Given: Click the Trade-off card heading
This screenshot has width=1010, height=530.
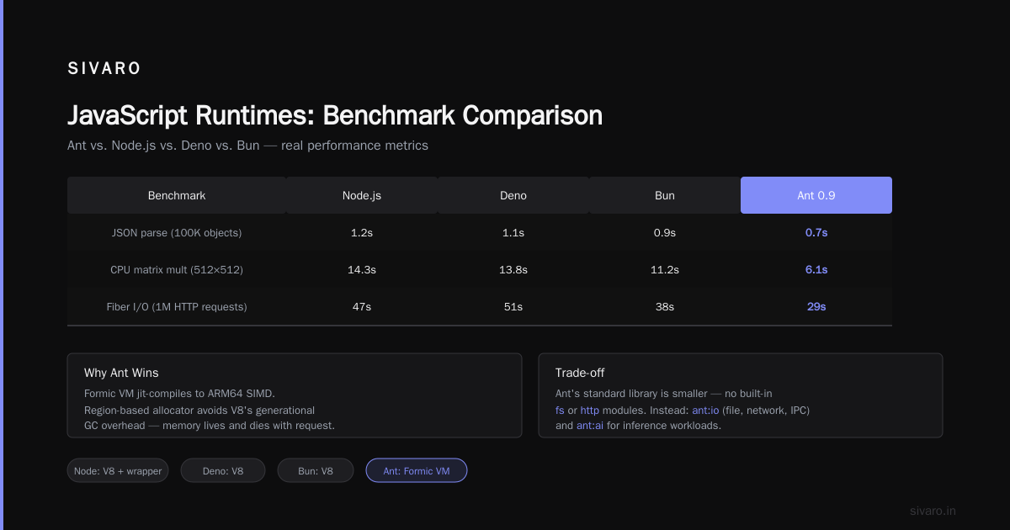Looking at the screenshot, I should coord(580,373).
